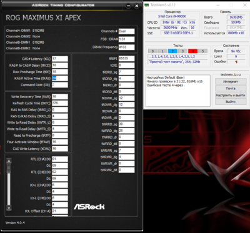Click the CAS# Latency (tCL) value field

point(60,59)
